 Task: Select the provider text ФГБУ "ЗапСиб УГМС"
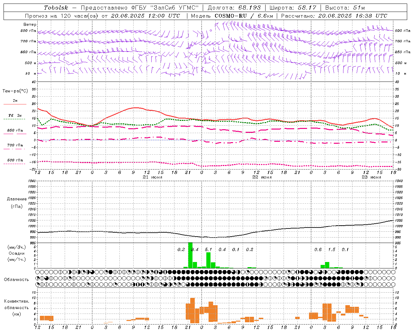pyautogui.click(x=165, y=8)
